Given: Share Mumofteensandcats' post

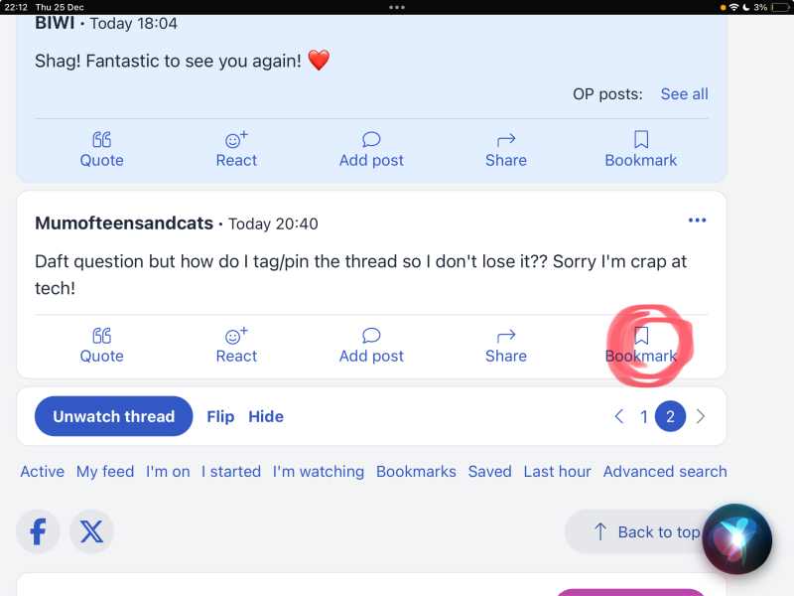Looking at the screenshot, I should [x=506, y=345].
